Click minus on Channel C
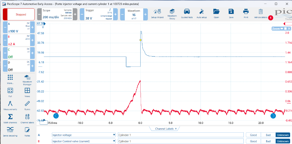This screenshot has width=292, height=144. click(5, 53)
